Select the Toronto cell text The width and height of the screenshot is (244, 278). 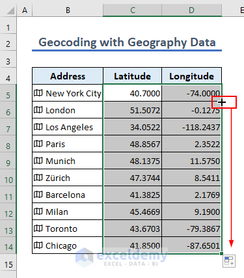pos(61,229)
